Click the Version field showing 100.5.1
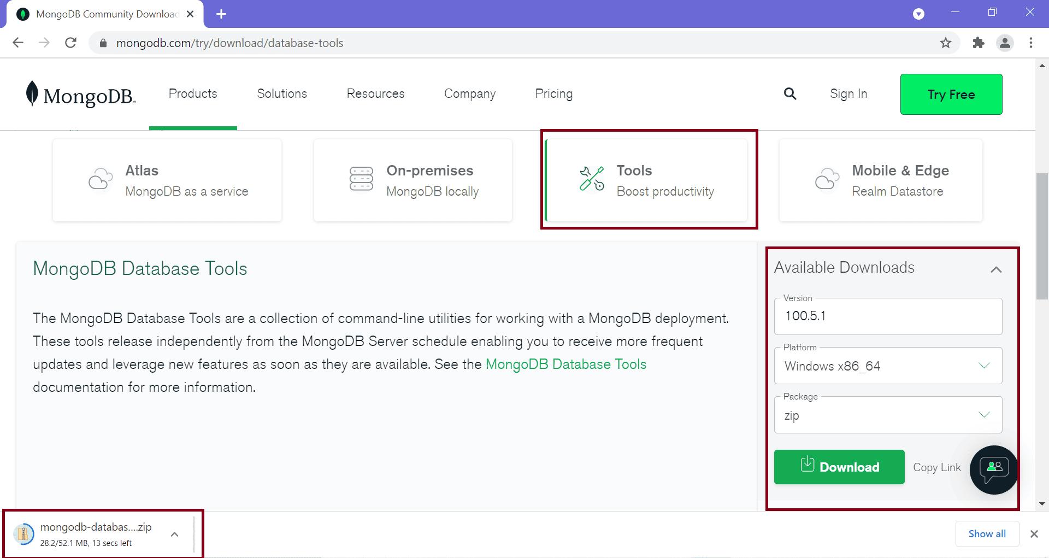Image resolution: width=1049 pixels, height=558 pixels. 888,316
